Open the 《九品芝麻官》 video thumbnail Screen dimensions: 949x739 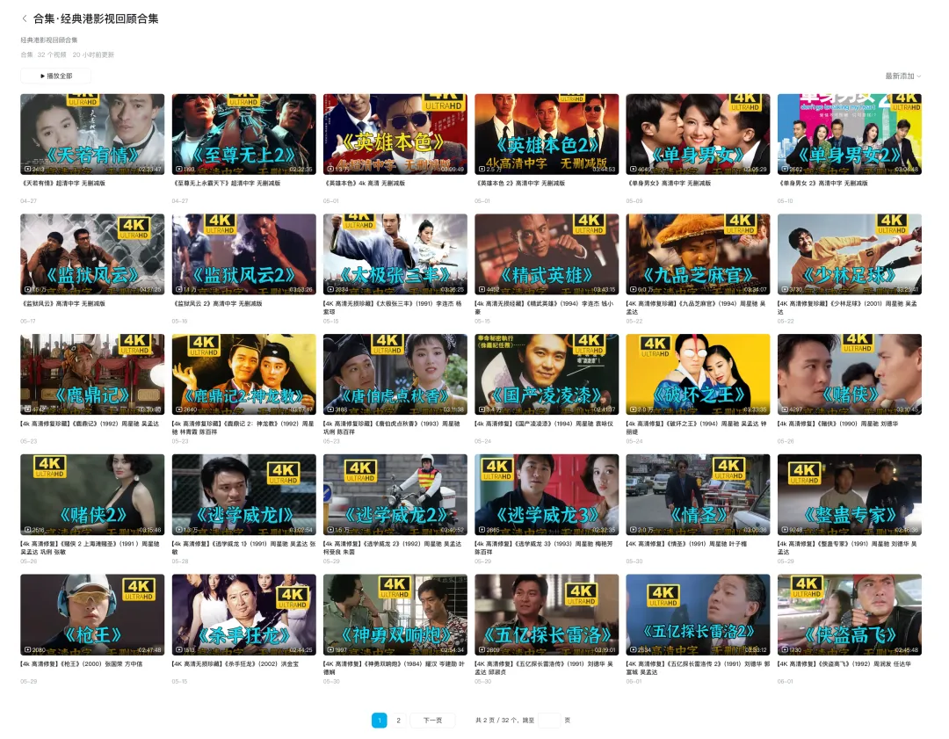click(x=698, y=254)
